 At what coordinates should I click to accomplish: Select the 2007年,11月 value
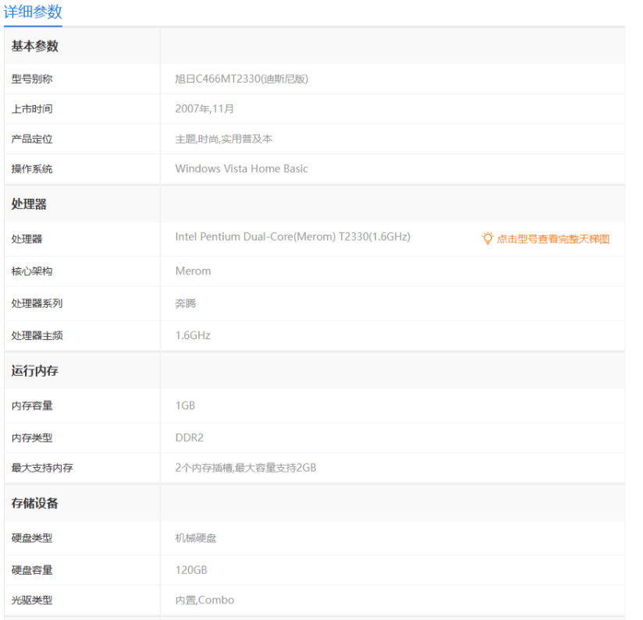[204, 109]
